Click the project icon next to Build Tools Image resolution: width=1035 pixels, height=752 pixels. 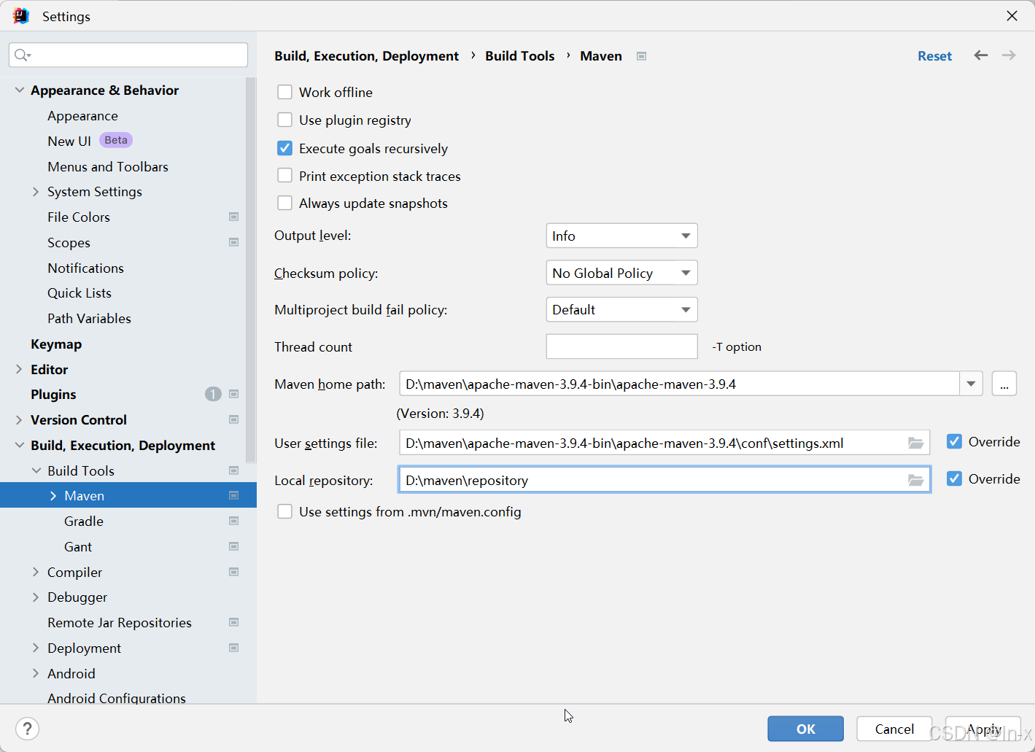click(x=233, y=470)
